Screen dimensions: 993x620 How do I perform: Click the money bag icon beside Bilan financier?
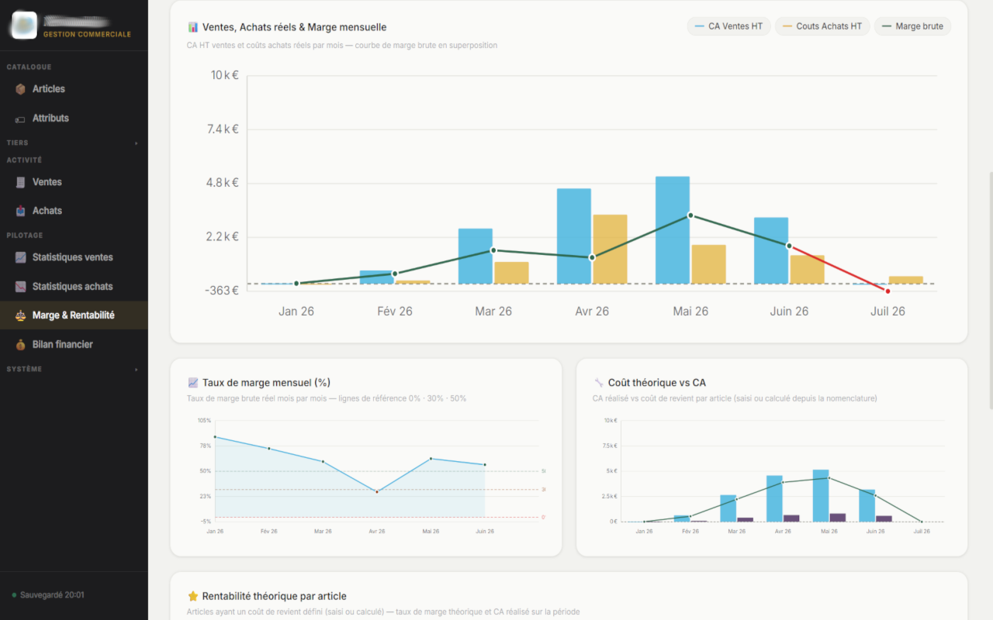21,344
